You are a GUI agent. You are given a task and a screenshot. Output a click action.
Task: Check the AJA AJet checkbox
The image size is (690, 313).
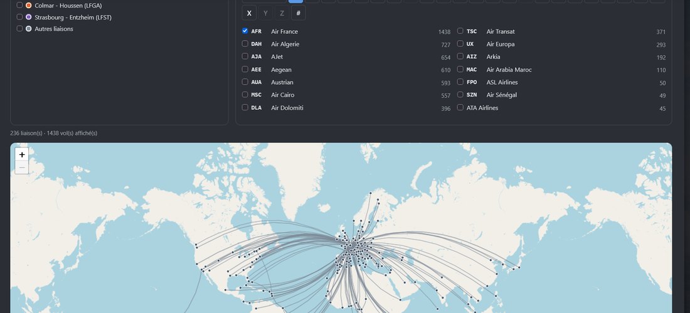[x=245, y=56]
